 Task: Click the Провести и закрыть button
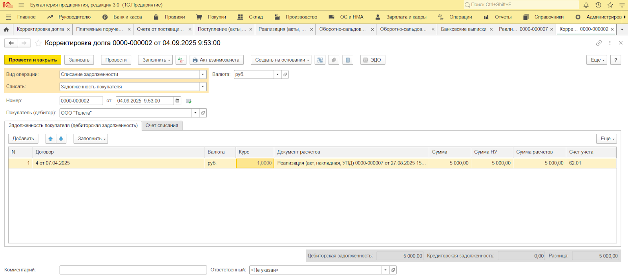pyautogui.click(x=33, y=60)
